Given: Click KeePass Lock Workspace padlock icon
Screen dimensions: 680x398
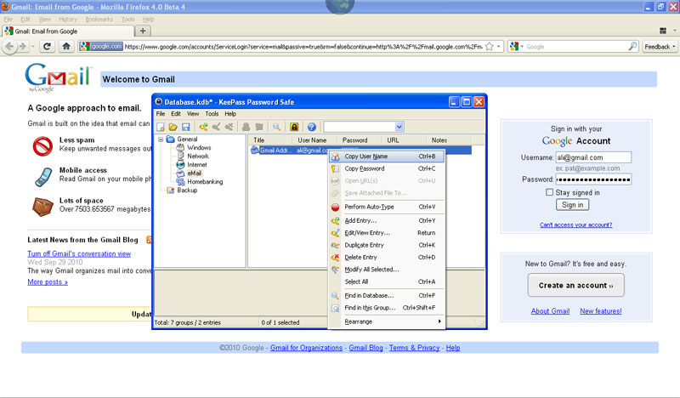Looking at the screenshot, I should 294,127.
